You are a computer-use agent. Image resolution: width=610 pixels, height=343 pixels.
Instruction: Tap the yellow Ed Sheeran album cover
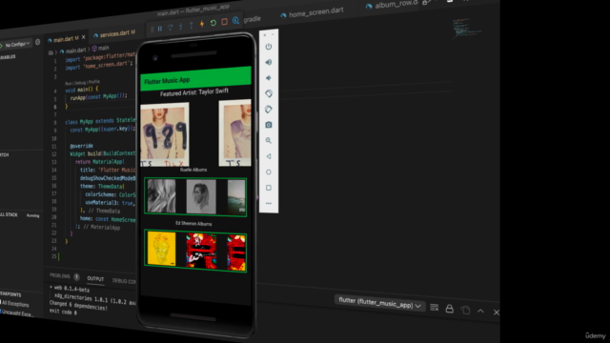click(161, 249)
